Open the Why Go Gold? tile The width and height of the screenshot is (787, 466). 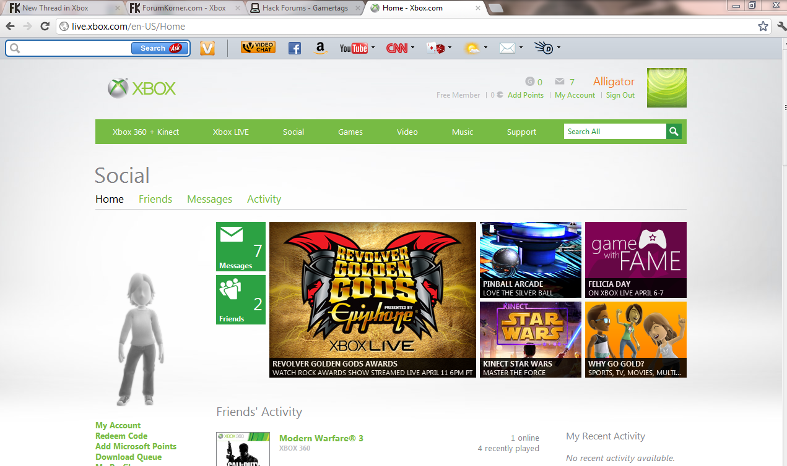pyautogui.click(x=636, y=339)
